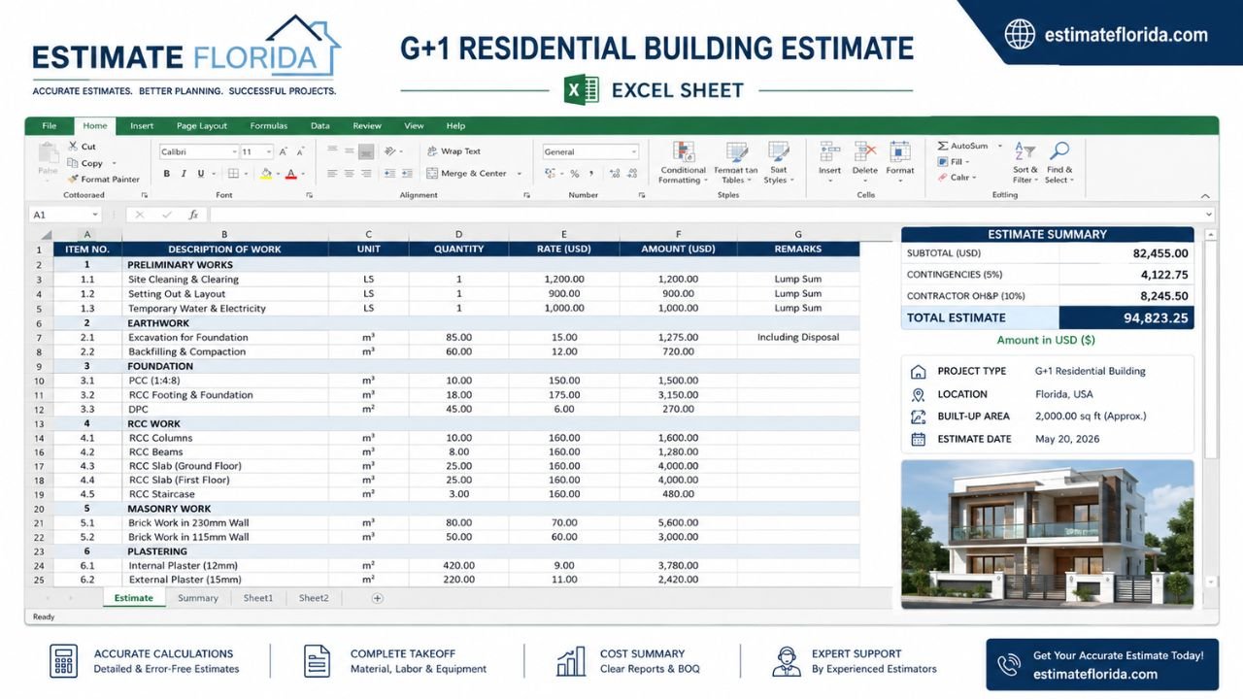Open Find & Select magnifier menu
The height and width of the screenshot is (699, 1243).
[1059, 162]
